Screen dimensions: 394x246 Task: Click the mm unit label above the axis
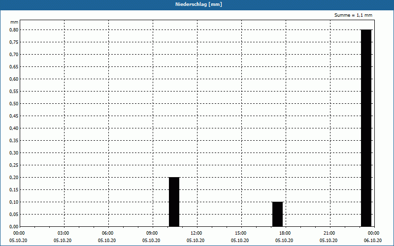point(14,22)
